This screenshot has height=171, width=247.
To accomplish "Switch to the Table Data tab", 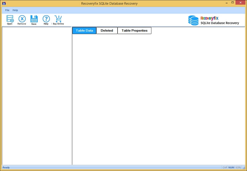I will tap(84, 30).
